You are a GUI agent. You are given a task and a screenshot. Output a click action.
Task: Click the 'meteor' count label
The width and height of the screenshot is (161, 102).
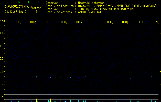click(x=36, y=8)
